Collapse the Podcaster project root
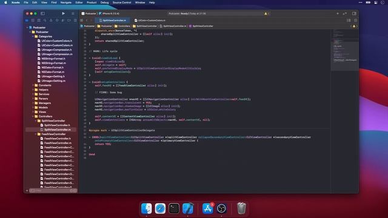Screen dimensions: 388x218 (x=27, y=27)
